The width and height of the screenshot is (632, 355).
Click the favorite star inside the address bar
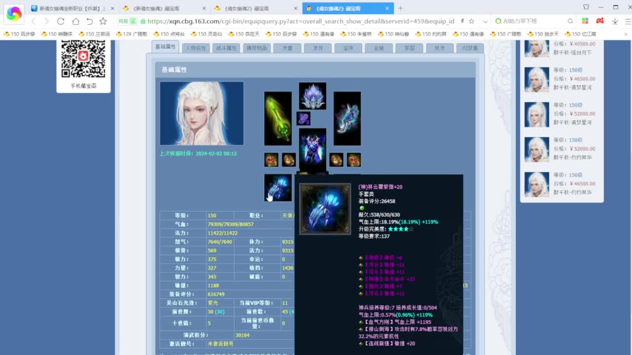point(472,21)
